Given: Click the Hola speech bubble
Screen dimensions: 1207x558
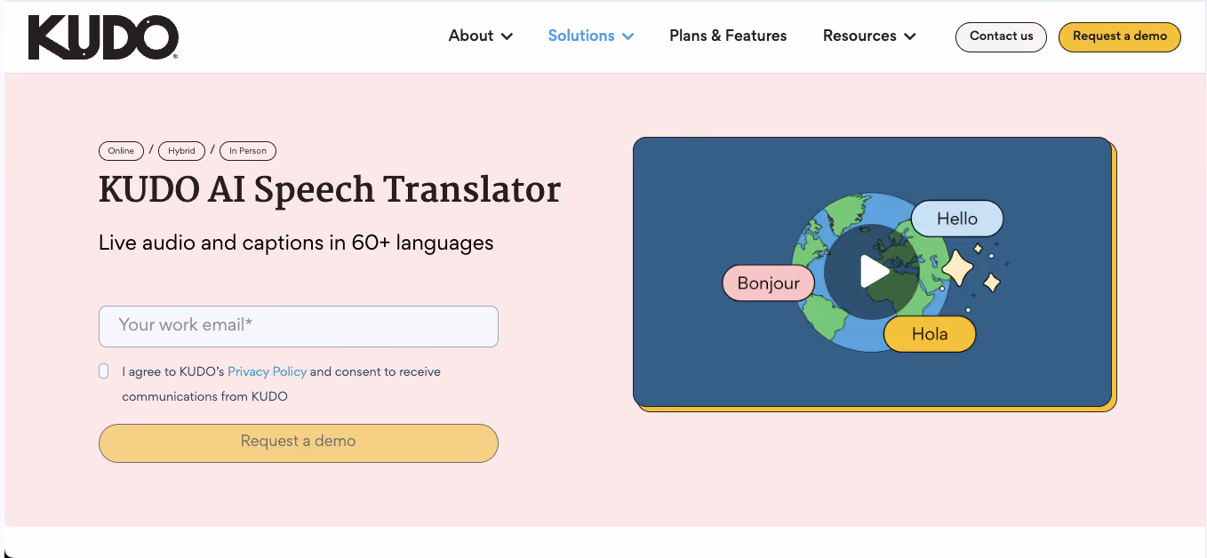Looking at the screenshot, I should tap(930, 334).
